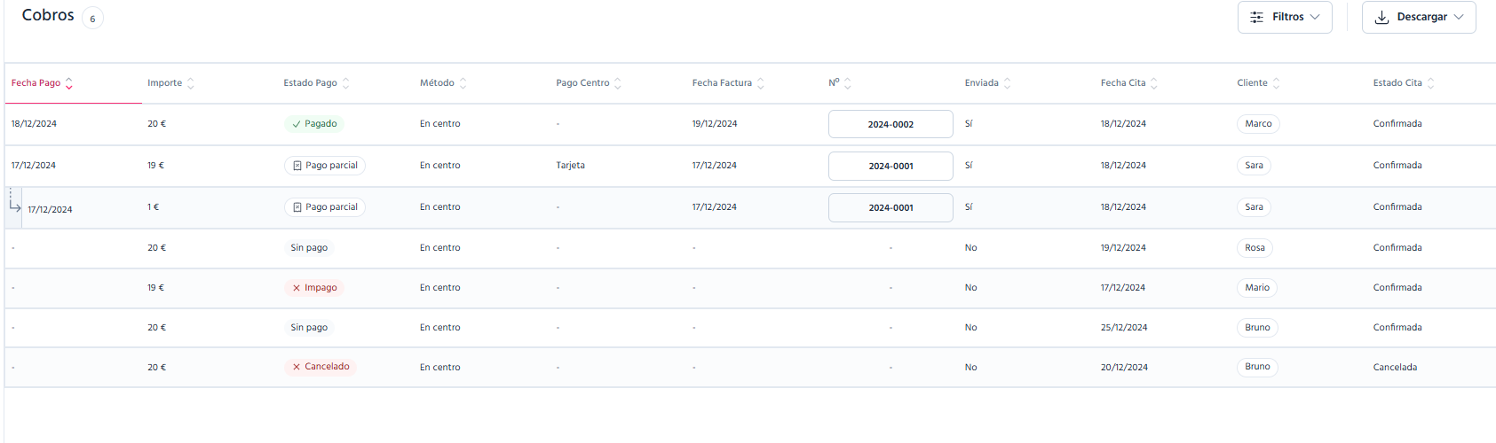Open invoice 2024-0001 for the 1 € payment

click(890, 207)
